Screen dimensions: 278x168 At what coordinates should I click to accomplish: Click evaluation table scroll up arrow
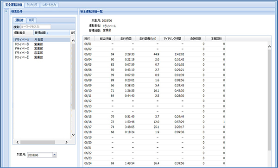269,47
